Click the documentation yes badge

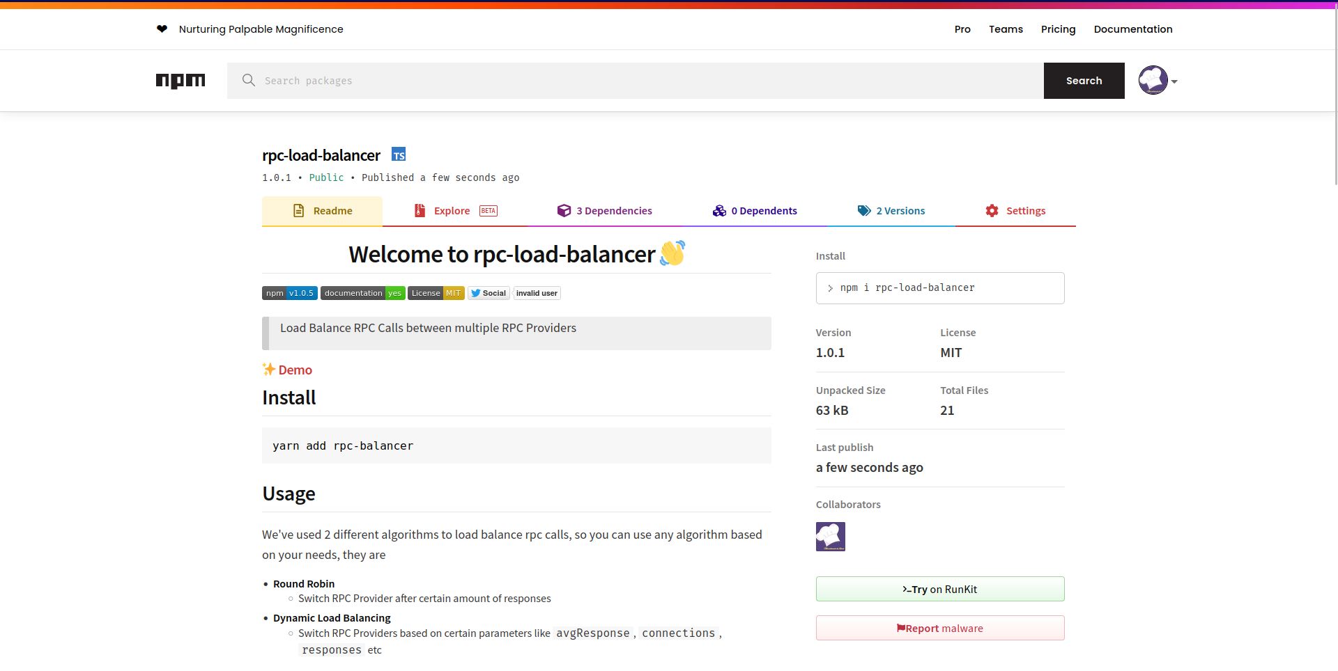tap(362, 293)
